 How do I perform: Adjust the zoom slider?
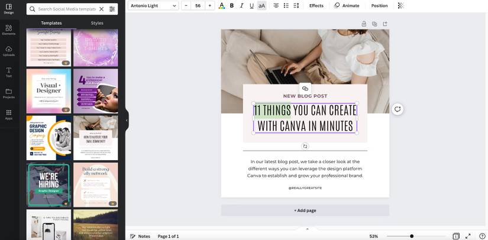[x=412, y=236]
